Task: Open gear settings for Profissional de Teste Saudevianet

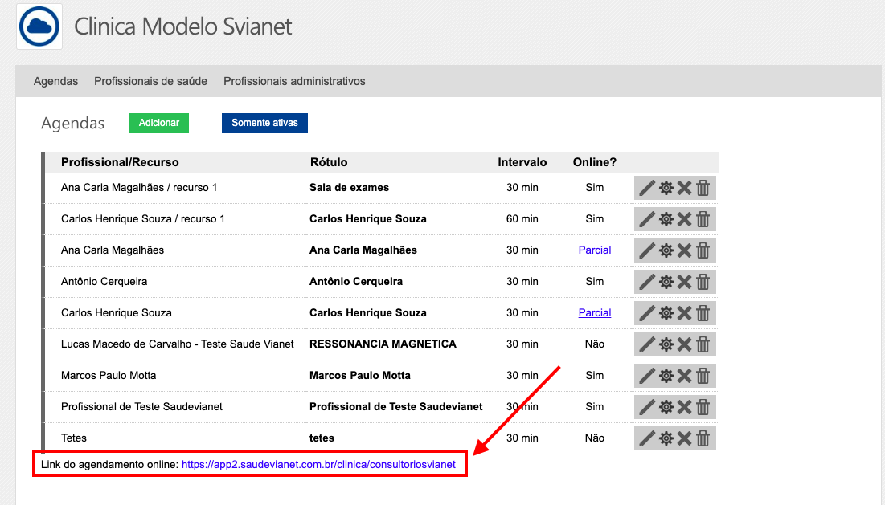Action: (666, 407)
